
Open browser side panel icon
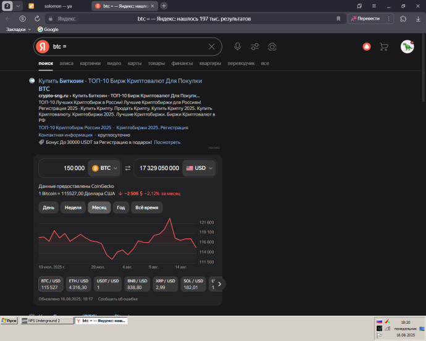(359, 6)
